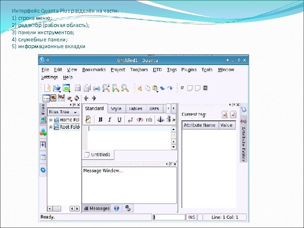Click the Find Next magnifier icon
Screen dimensions: 304x228
[115, 88]
